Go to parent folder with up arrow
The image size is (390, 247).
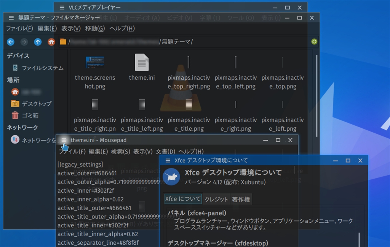pos(38,42)
